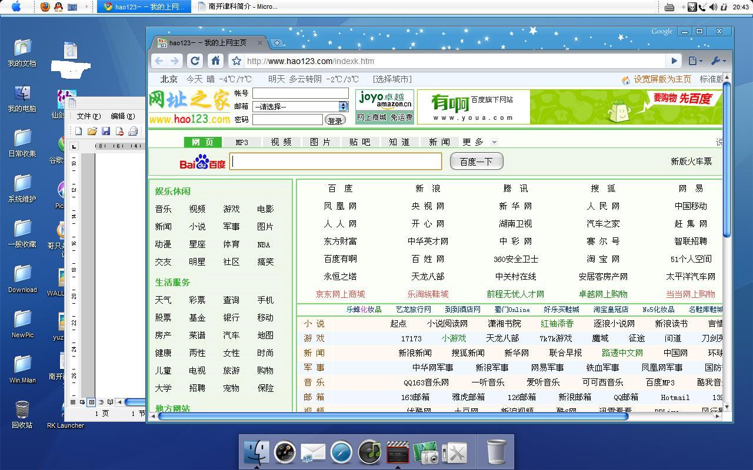Select the 知道 search tab
Viewport: 753px width, 470px height.
coord(399,142)
